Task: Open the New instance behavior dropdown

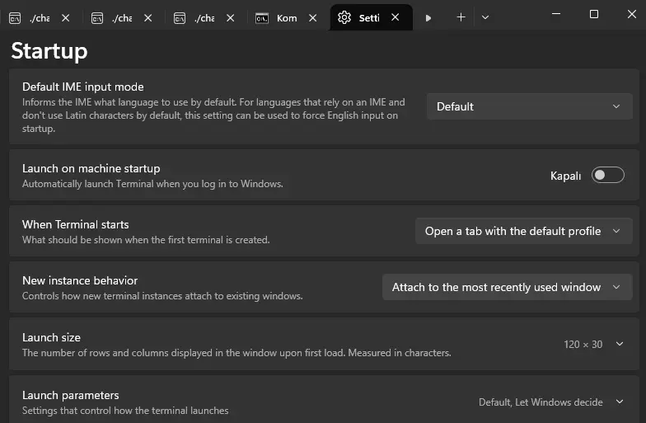Action: tap(507, 287)
